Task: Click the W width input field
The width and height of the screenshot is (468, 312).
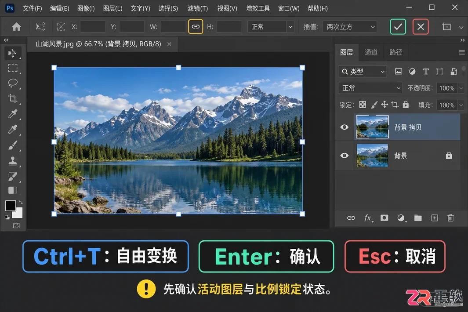Action: (x=173, y=26)
